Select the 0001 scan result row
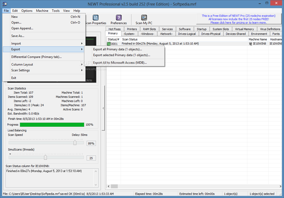Viewport: 284px width, 198px height. 194,44
